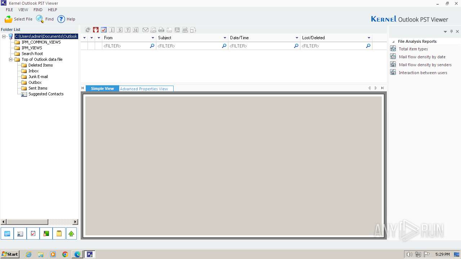
Task: Open the yellow Notes view button
Action: coord(59,234)
